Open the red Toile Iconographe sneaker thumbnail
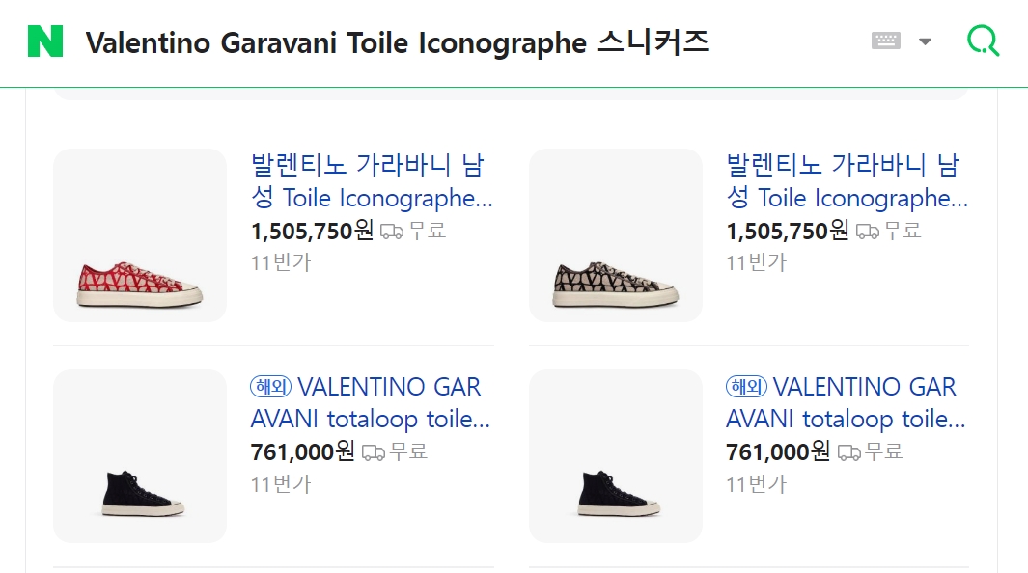Screen dimensions: 1028x573 click(140, 235)
